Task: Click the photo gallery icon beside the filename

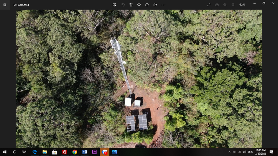Action: pyautogui.click(x=5, y=5)
